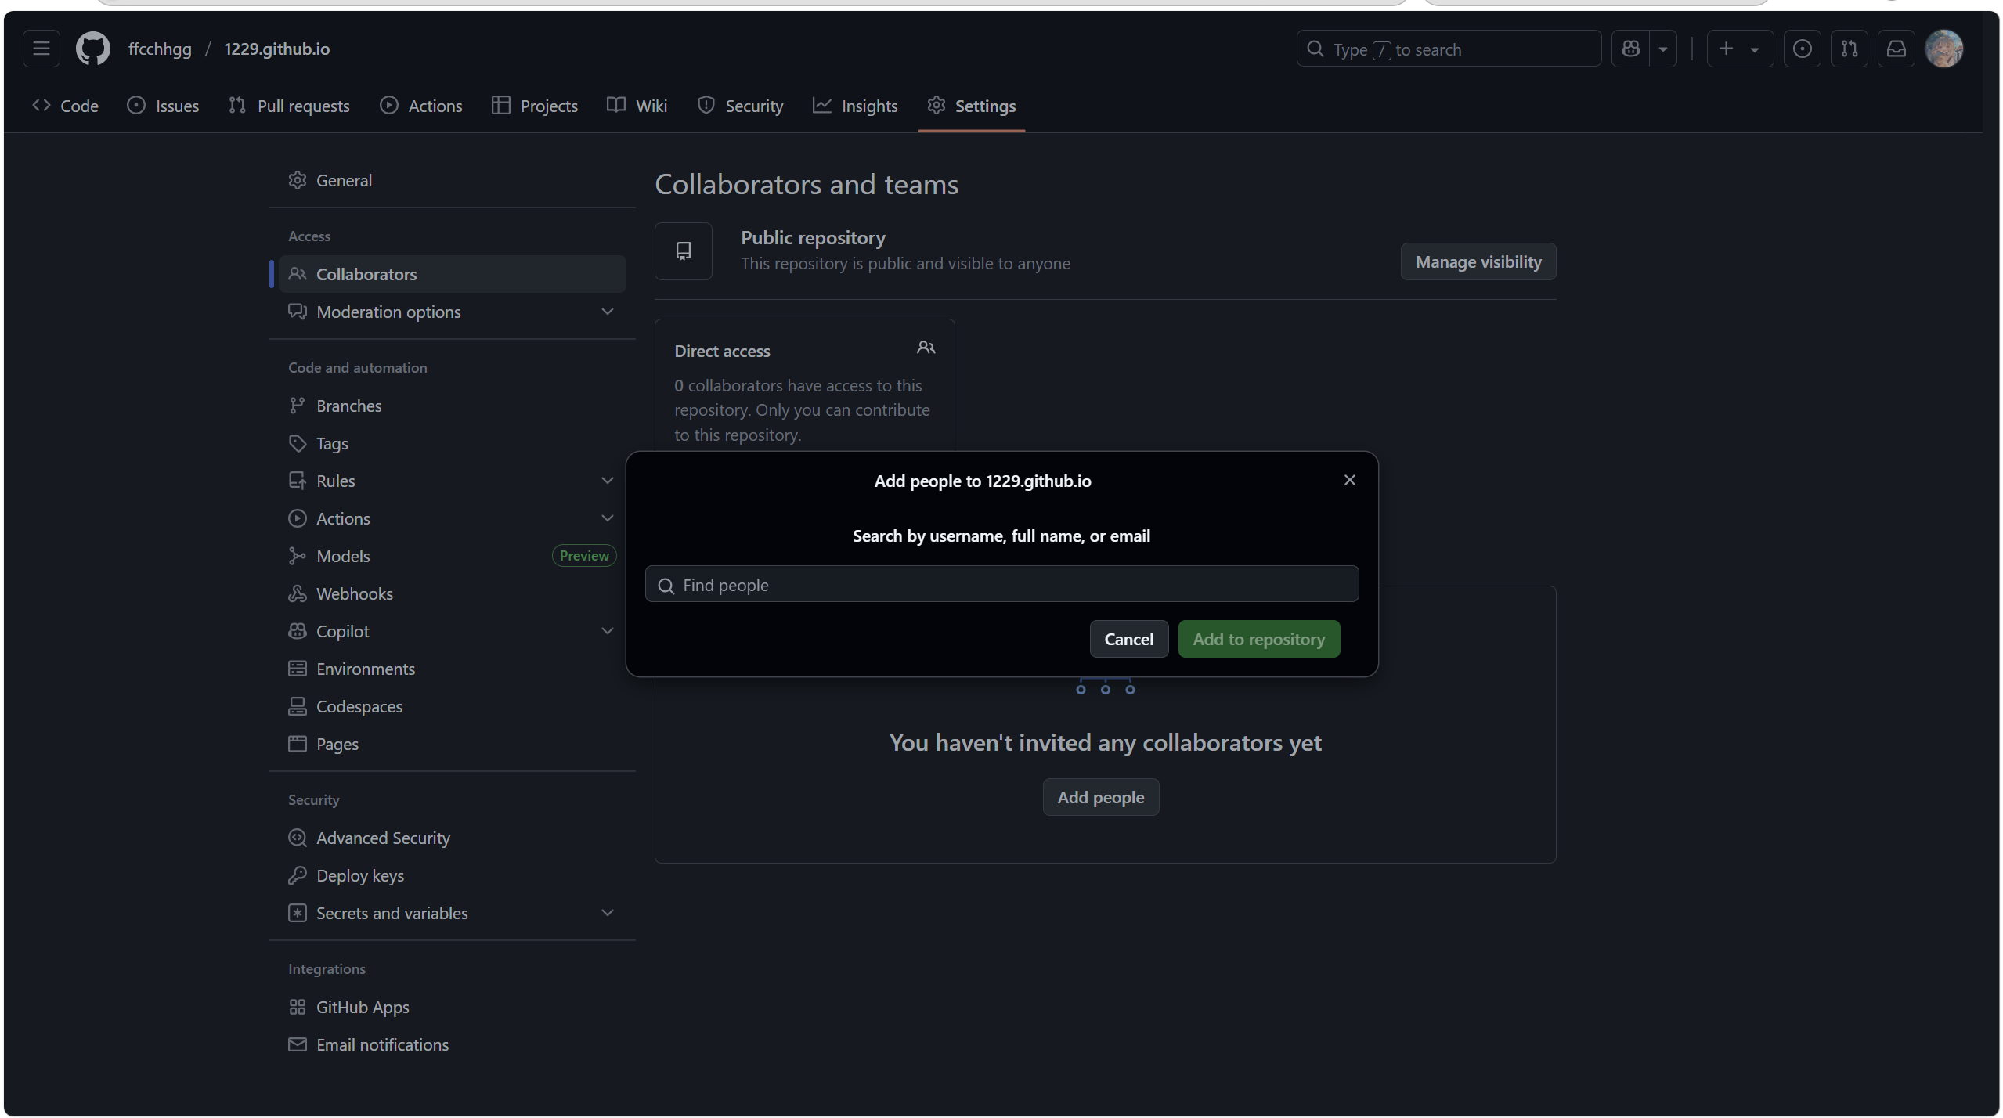Image resolution: width=2003 pixels, height=1118 pixels.
Task: Click the Find people search field
Action: click(x=1002, y=585)
